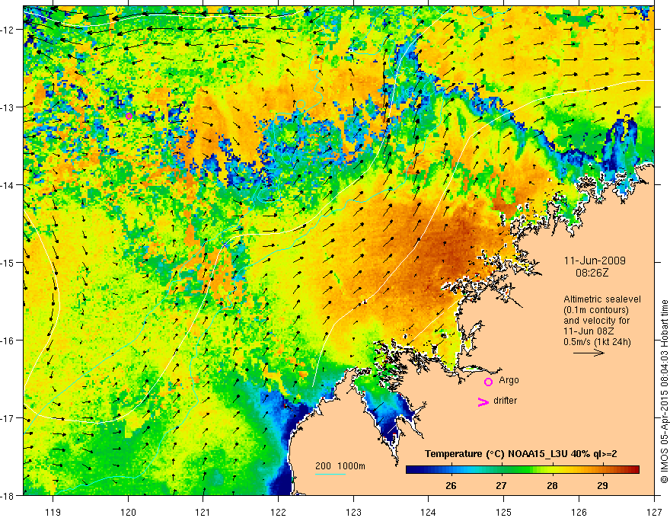Click the "0.5m/s (1kt 24h)" text
This screenshot has width=670, height=518.
[x=597, y=342]
